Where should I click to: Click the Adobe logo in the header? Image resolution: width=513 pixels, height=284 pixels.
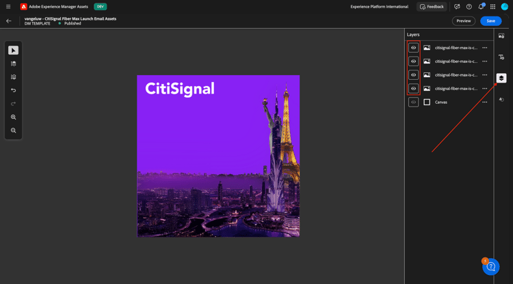coord(23,7)
